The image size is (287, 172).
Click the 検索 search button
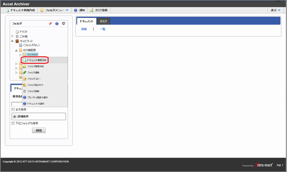(39, 131)
